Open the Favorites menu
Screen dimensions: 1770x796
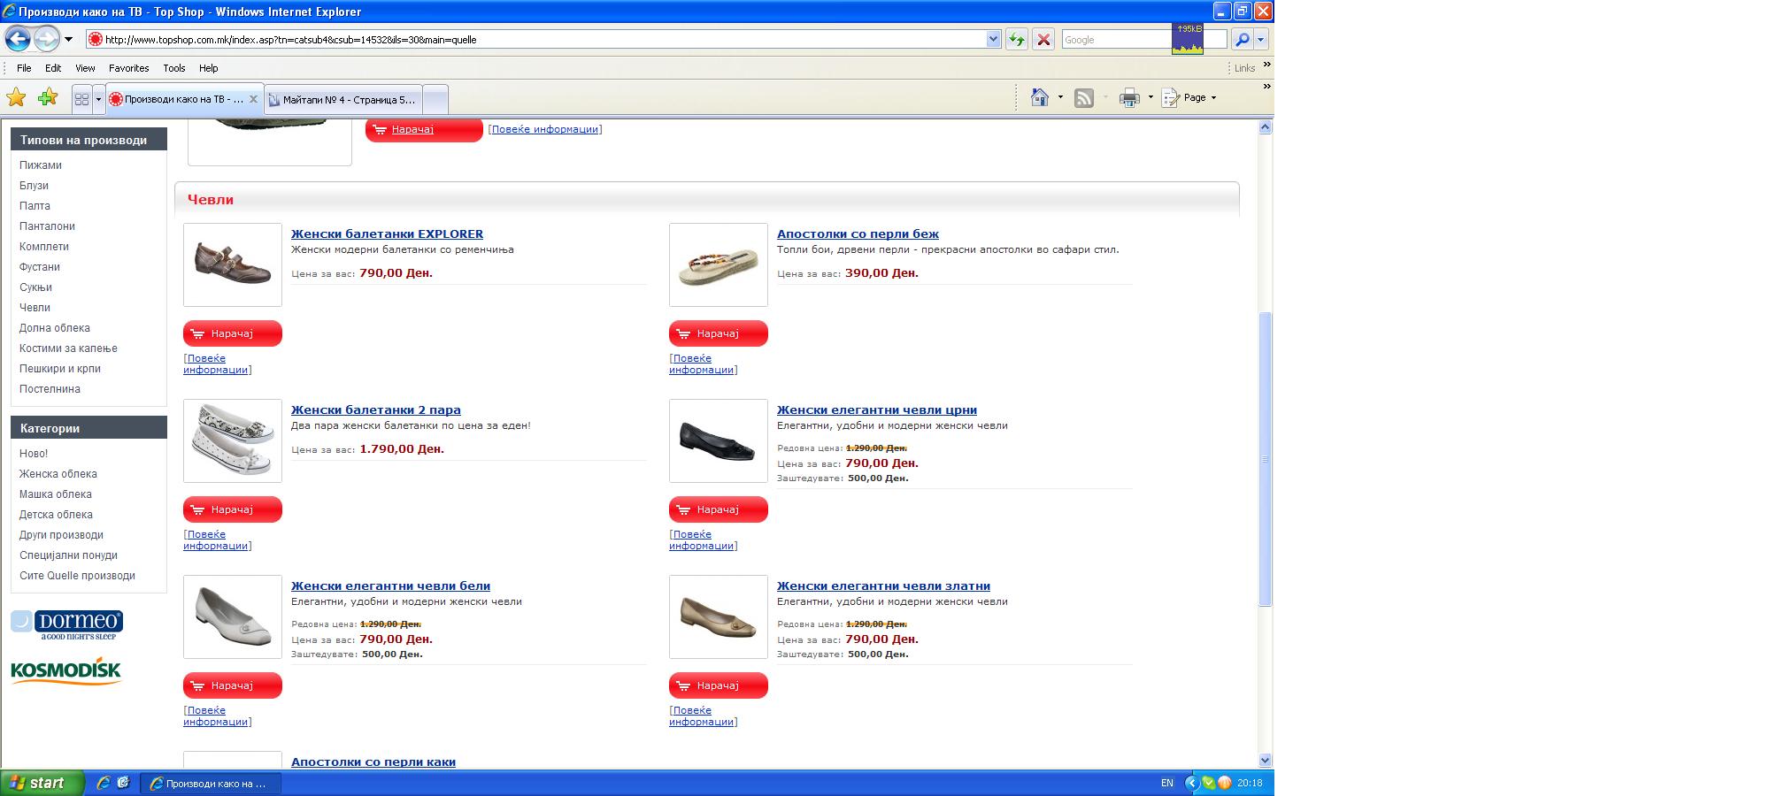tap(128, 68)
